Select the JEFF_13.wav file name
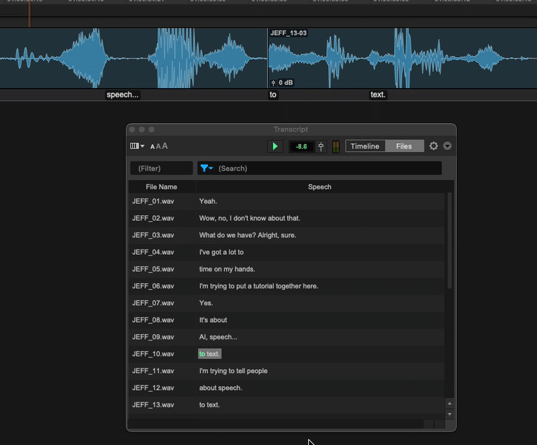 coord(153,405)
